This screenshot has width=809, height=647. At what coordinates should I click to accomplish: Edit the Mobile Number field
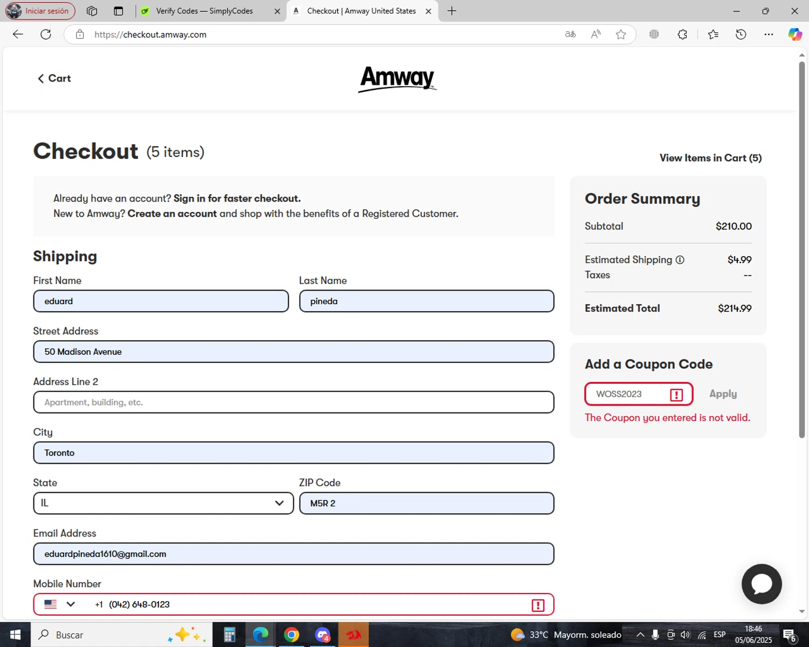pos(293,604)
